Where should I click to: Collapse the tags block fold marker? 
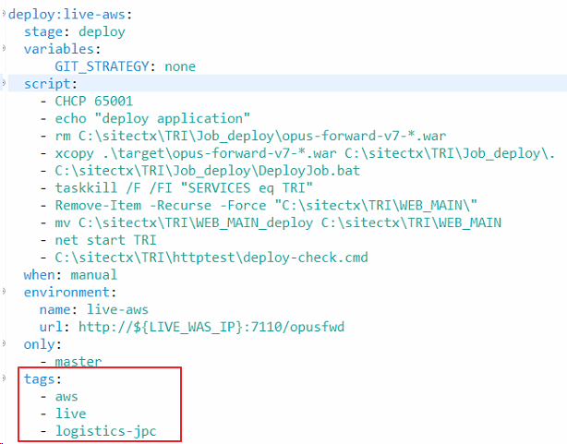click(4, 378)
